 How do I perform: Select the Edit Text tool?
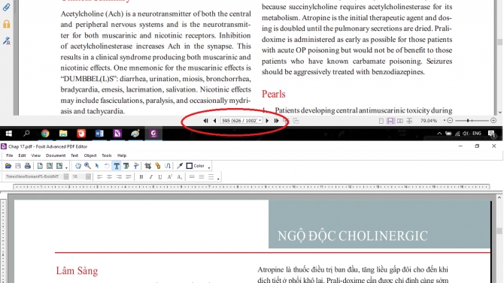tap(117, 166)
